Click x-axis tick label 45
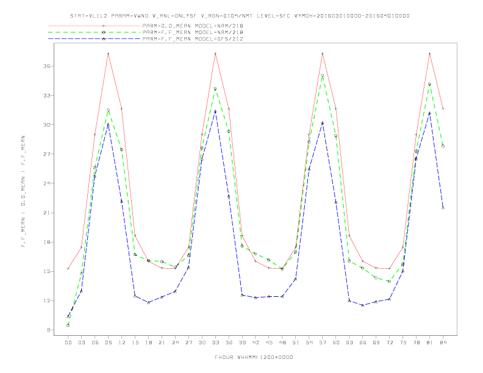This screenshot has height=373, width=483. [269, 343]
